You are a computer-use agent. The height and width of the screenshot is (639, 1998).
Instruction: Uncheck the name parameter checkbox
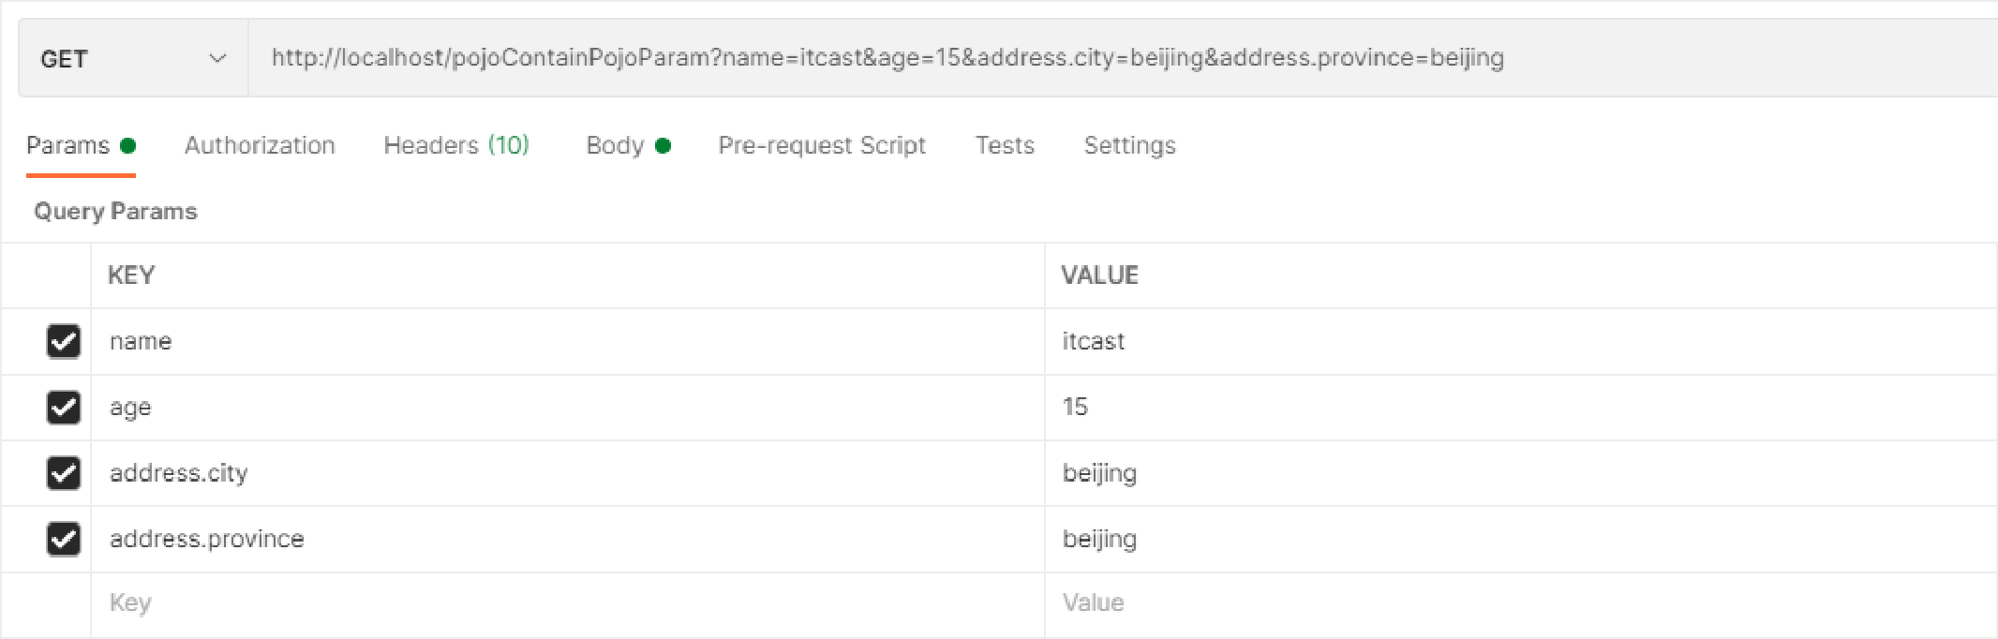(x=64, y=341)
